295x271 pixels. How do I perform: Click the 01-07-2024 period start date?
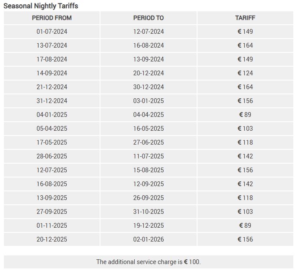click(52, 32)
